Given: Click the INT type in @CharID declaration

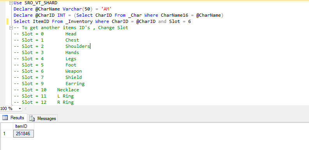Looking at the screenshot, I should 61,15.
